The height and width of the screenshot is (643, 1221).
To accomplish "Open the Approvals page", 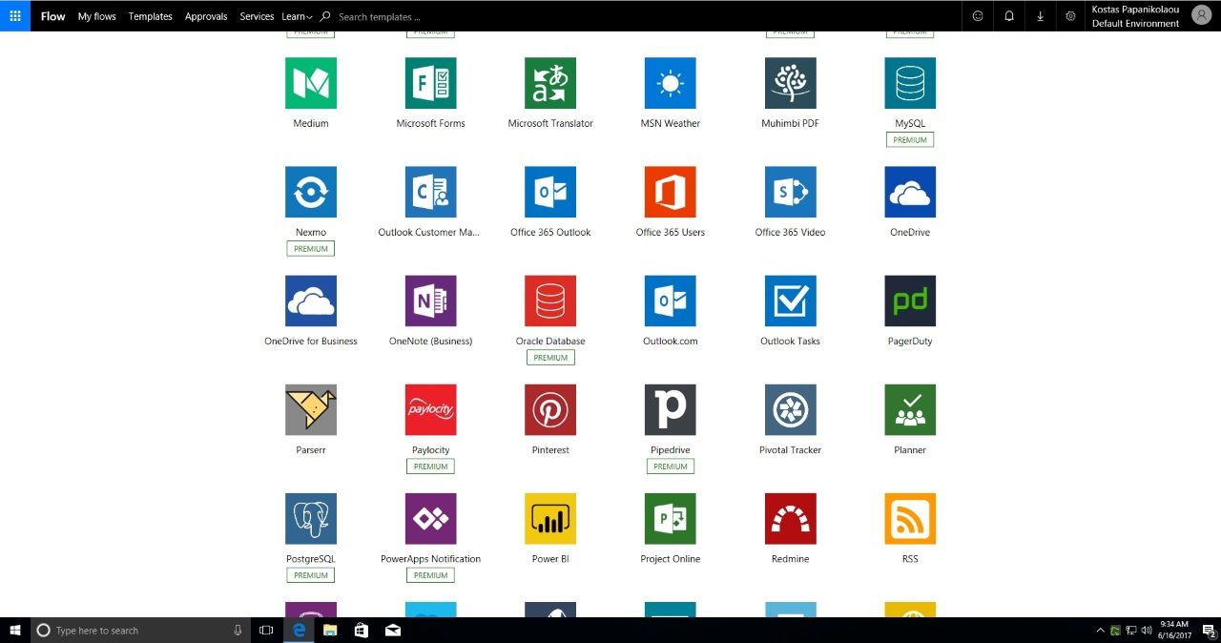I will point(206,16).
